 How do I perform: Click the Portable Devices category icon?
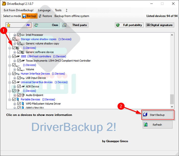tap(18, 99)
